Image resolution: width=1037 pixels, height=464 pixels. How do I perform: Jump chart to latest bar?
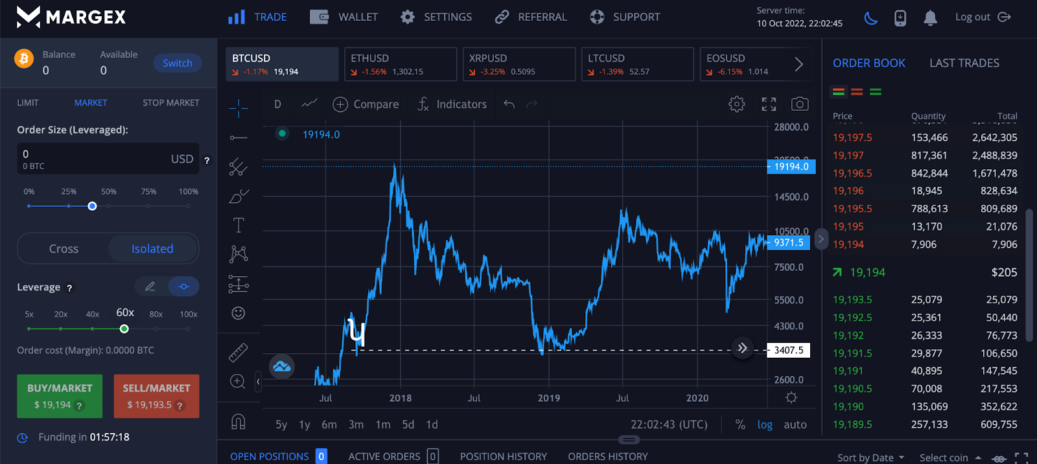742,348
